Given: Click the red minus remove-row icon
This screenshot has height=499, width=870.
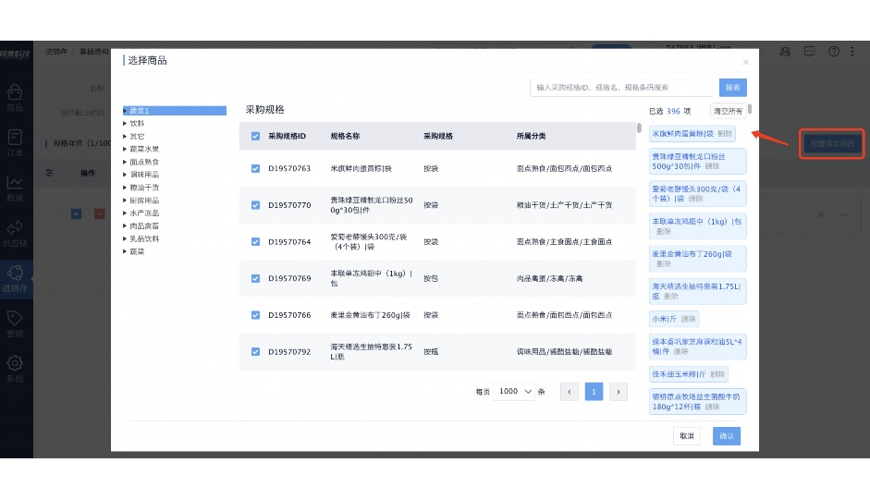Looking at the screenshot, I should (99, 214).
